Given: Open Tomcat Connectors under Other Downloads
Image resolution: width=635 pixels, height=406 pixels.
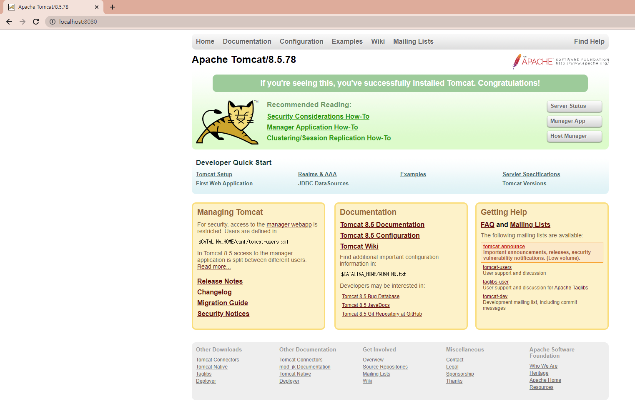Looking at the screenshot, I should pyautogui.click(x=217, y=360).
